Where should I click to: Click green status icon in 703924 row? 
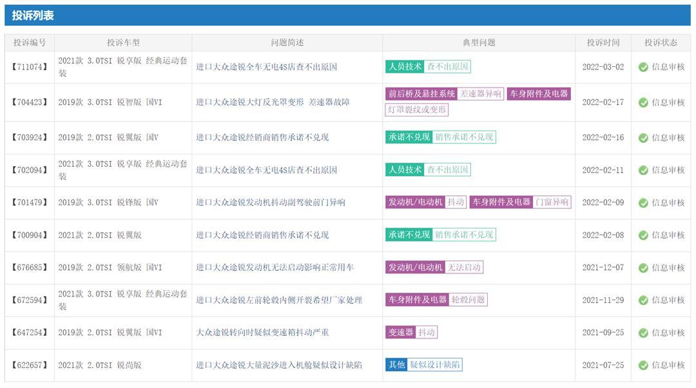643,138
